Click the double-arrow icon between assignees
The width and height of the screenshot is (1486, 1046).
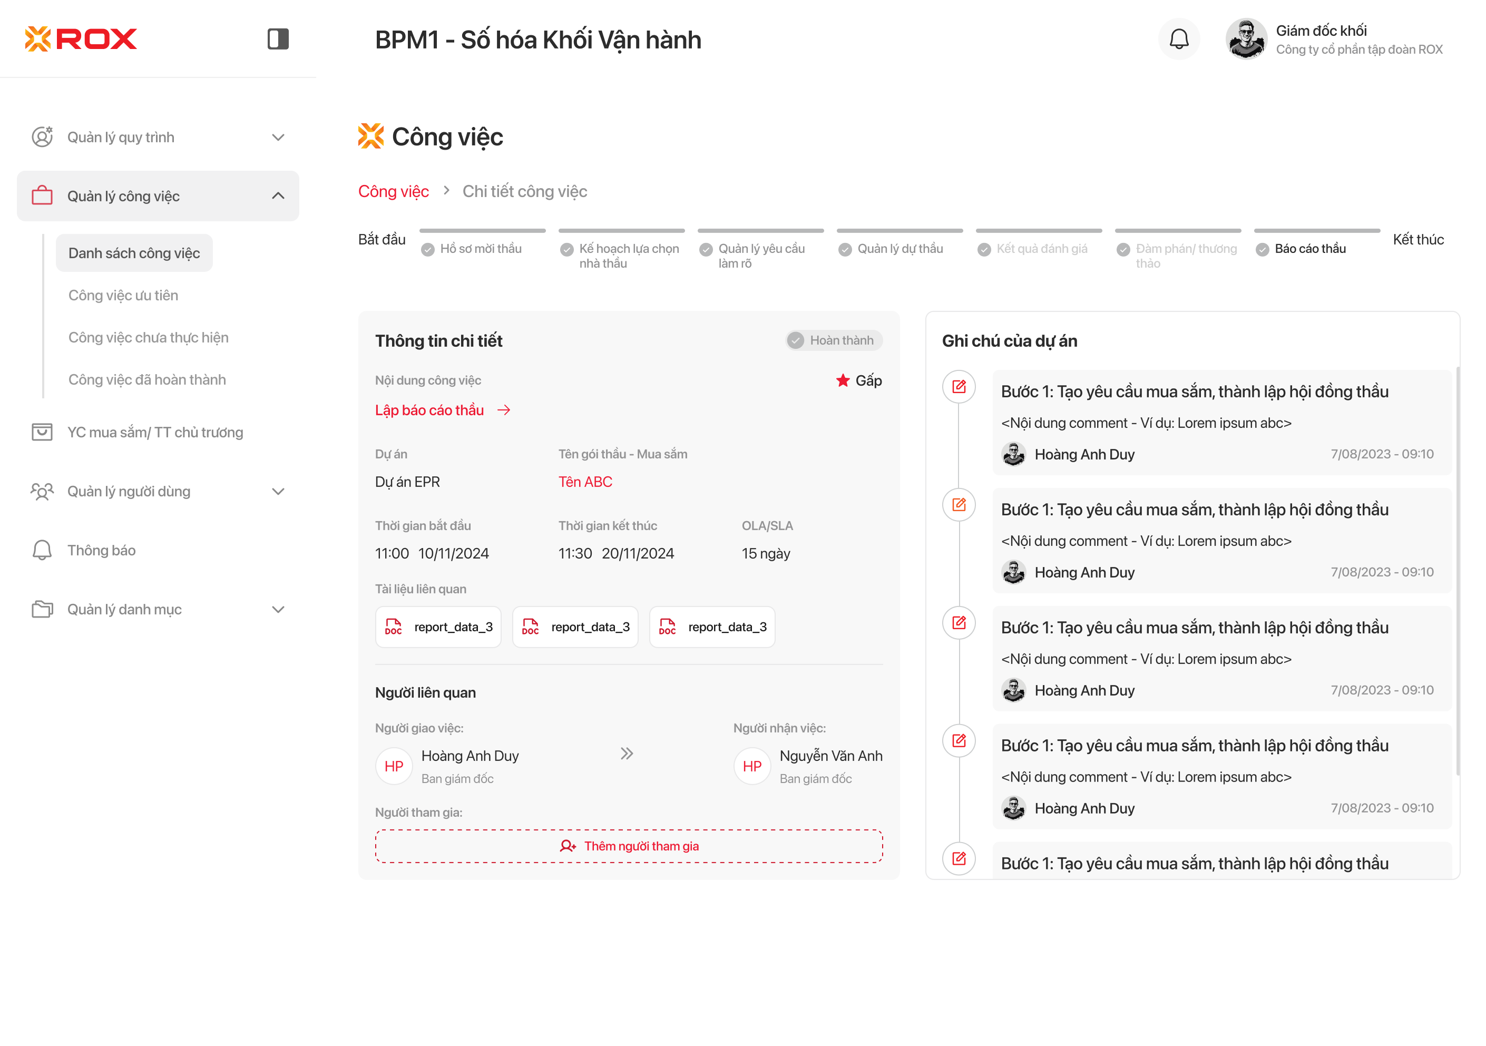click(x=626, y=754)
